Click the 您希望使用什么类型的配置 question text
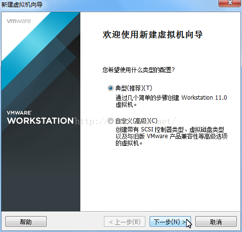 coord(139,70)
